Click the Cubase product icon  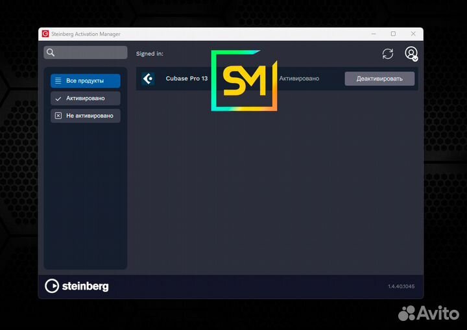(x=148, y=79)
